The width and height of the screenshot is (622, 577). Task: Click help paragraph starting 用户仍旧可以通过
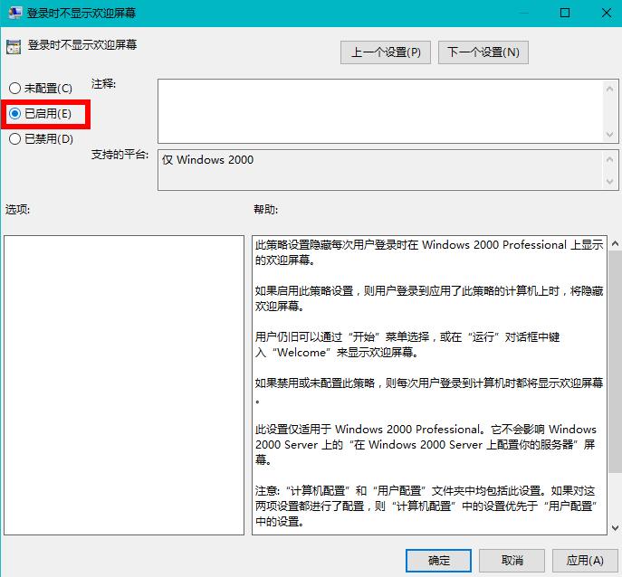(407, 345)
